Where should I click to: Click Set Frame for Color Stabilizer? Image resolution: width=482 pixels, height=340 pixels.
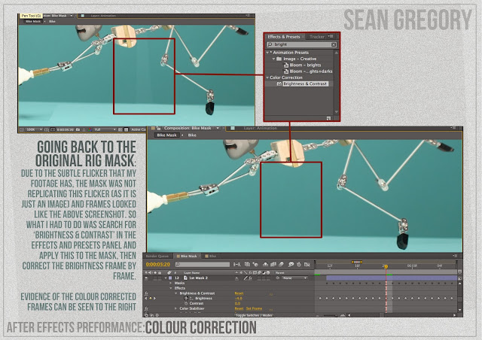(x=254, y=308)
